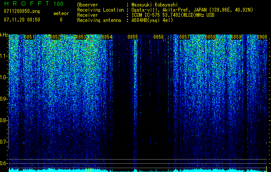This screenshot has width=271, height=172.
Task: Click the date stamp 07.11.20 08:50
Action: (22, 20)
